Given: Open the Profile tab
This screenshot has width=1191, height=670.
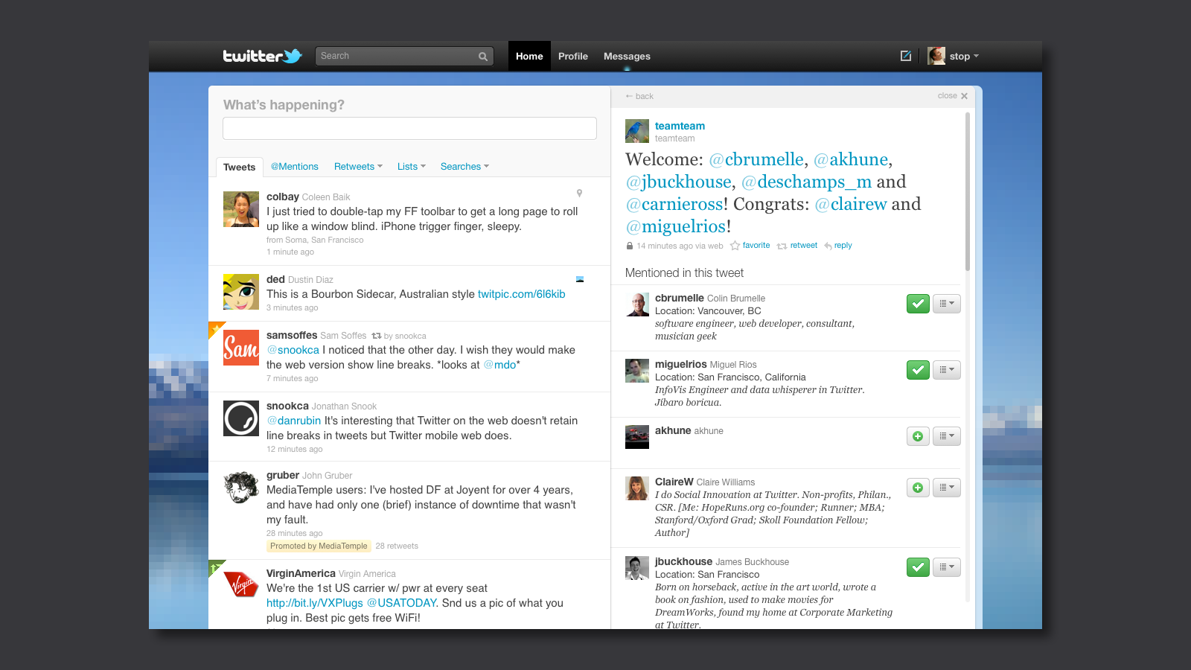Looking at the screenshot, I should [573, 57].
